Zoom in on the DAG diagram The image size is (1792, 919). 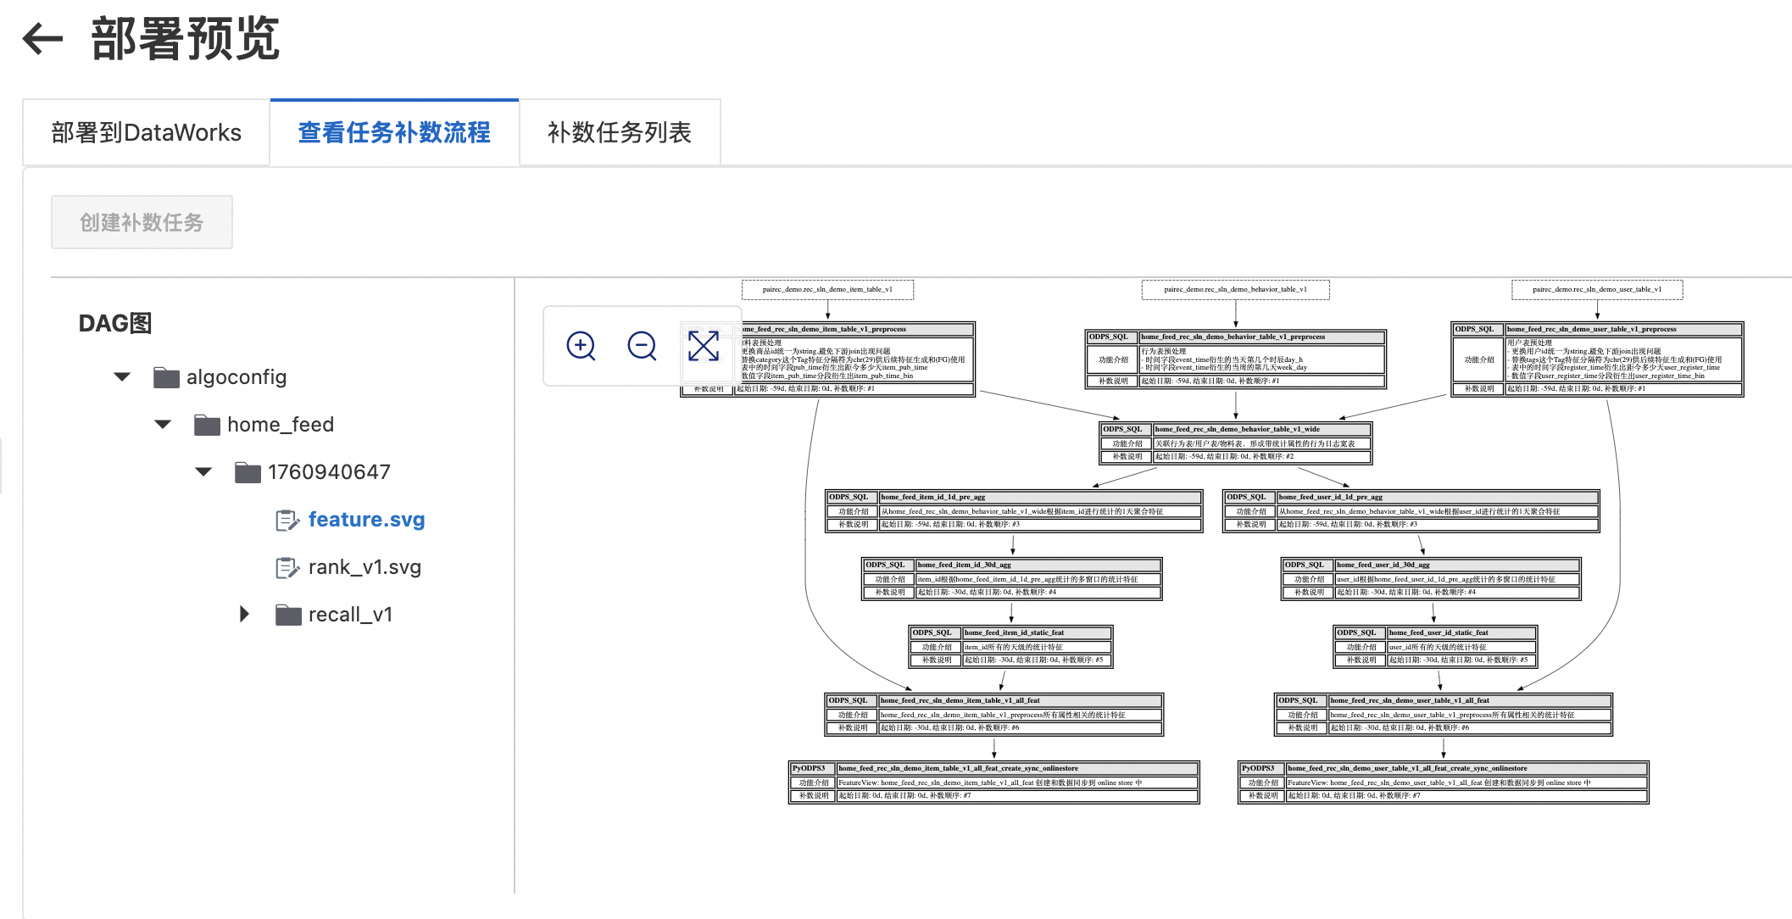[x=581, y=346]
